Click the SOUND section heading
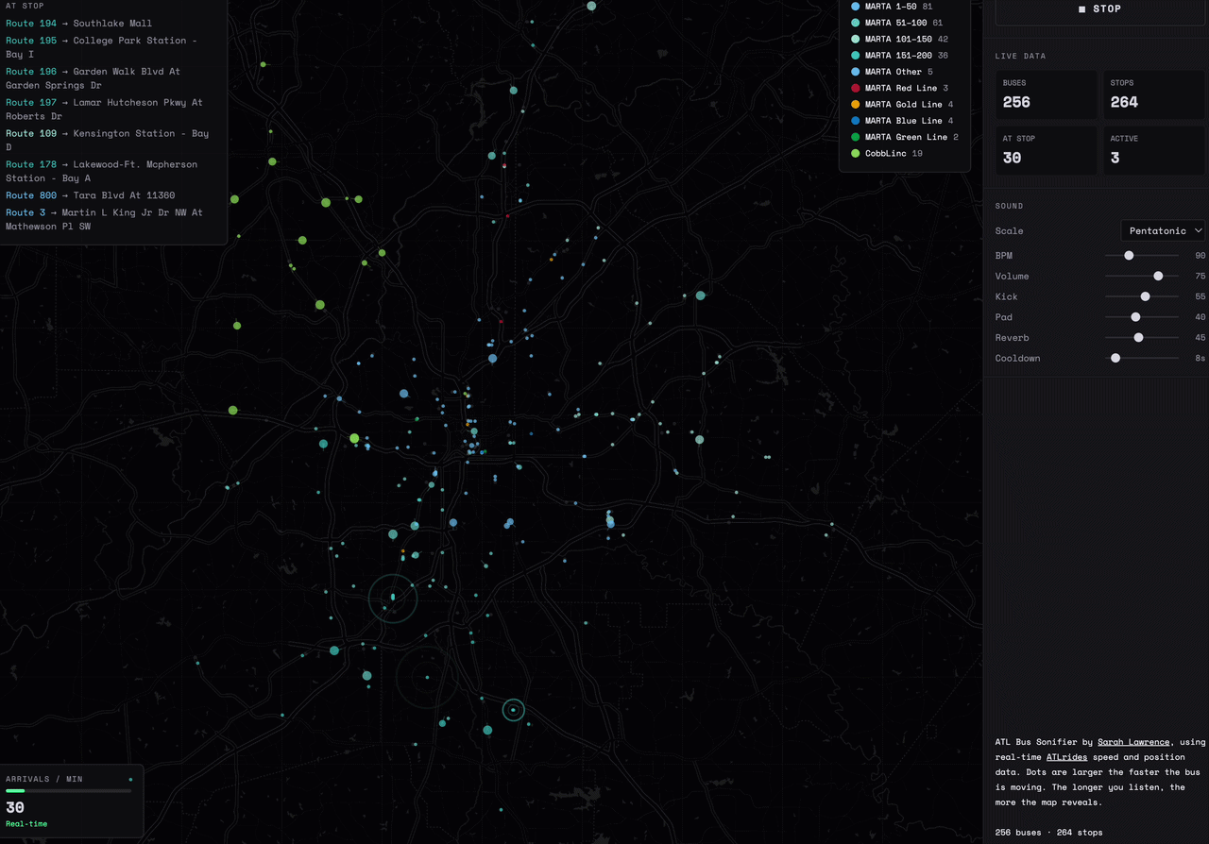 pyautogui.click(x=1009, y=206)
